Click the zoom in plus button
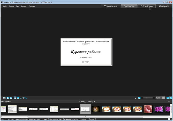The image size is (173, 121). [154, 98]
